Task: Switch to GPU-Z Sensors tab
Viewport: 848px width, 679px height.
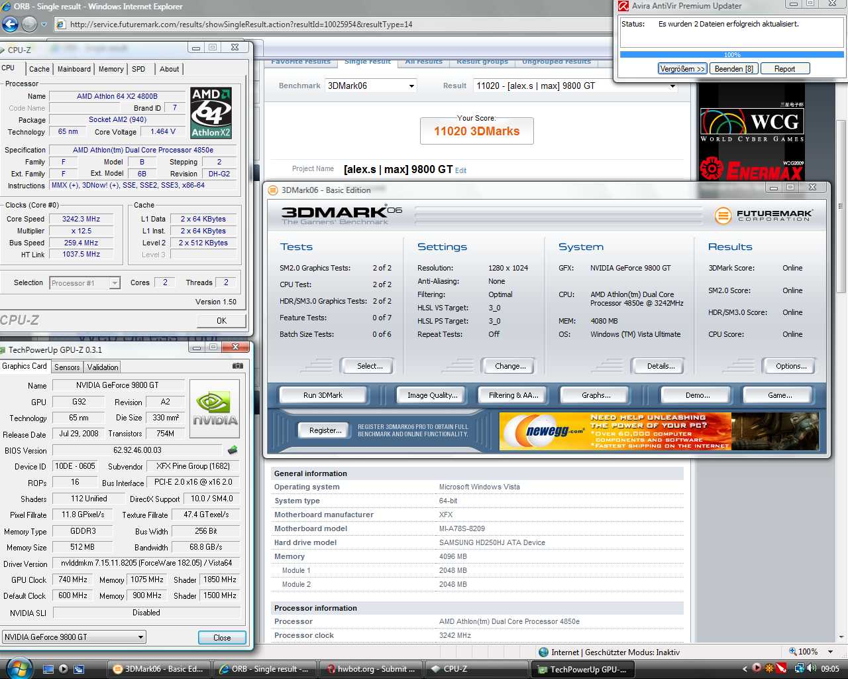Action: pyautogui.click(x=67, y=367)
